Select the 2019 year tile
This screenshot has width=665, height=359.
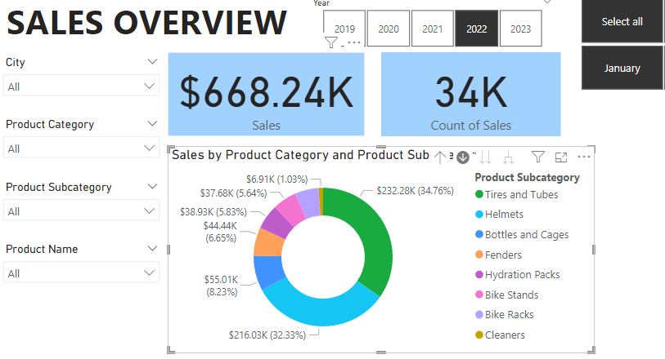(344, 29)
